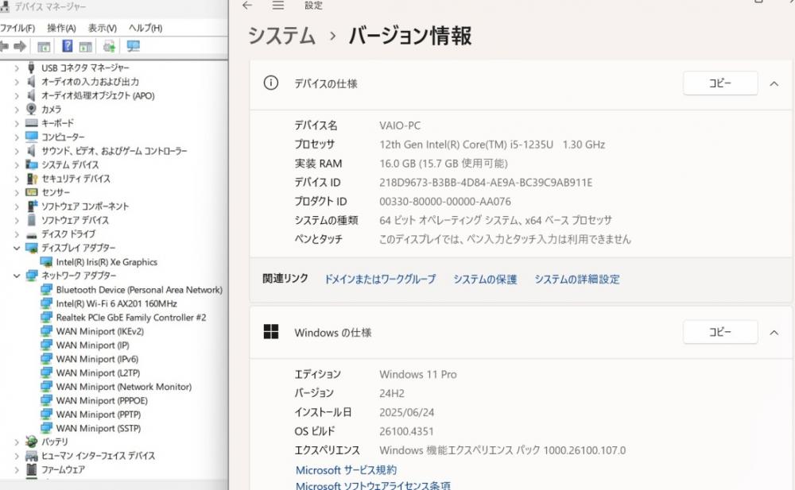Image resolution: width=795 pixels, height=490 pixels.
Task: Open the 表示(V) menu
Action: coord(103,28)
